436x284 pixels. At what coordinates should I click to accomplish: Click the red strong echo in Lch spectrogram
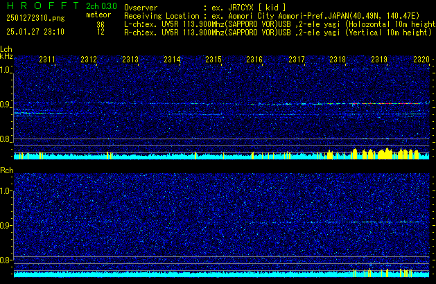tap(387, 103)
